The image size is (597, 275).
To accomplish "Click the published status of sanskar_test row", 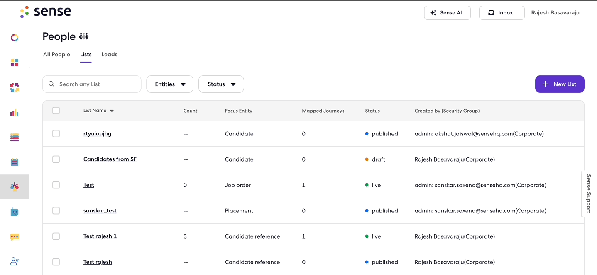I will tap(382, 211).
